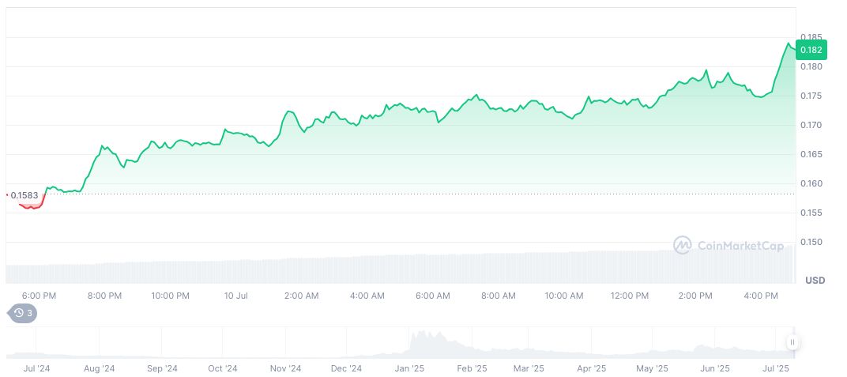Click the 4:00 PM time axis label

(x=761, y=296)
